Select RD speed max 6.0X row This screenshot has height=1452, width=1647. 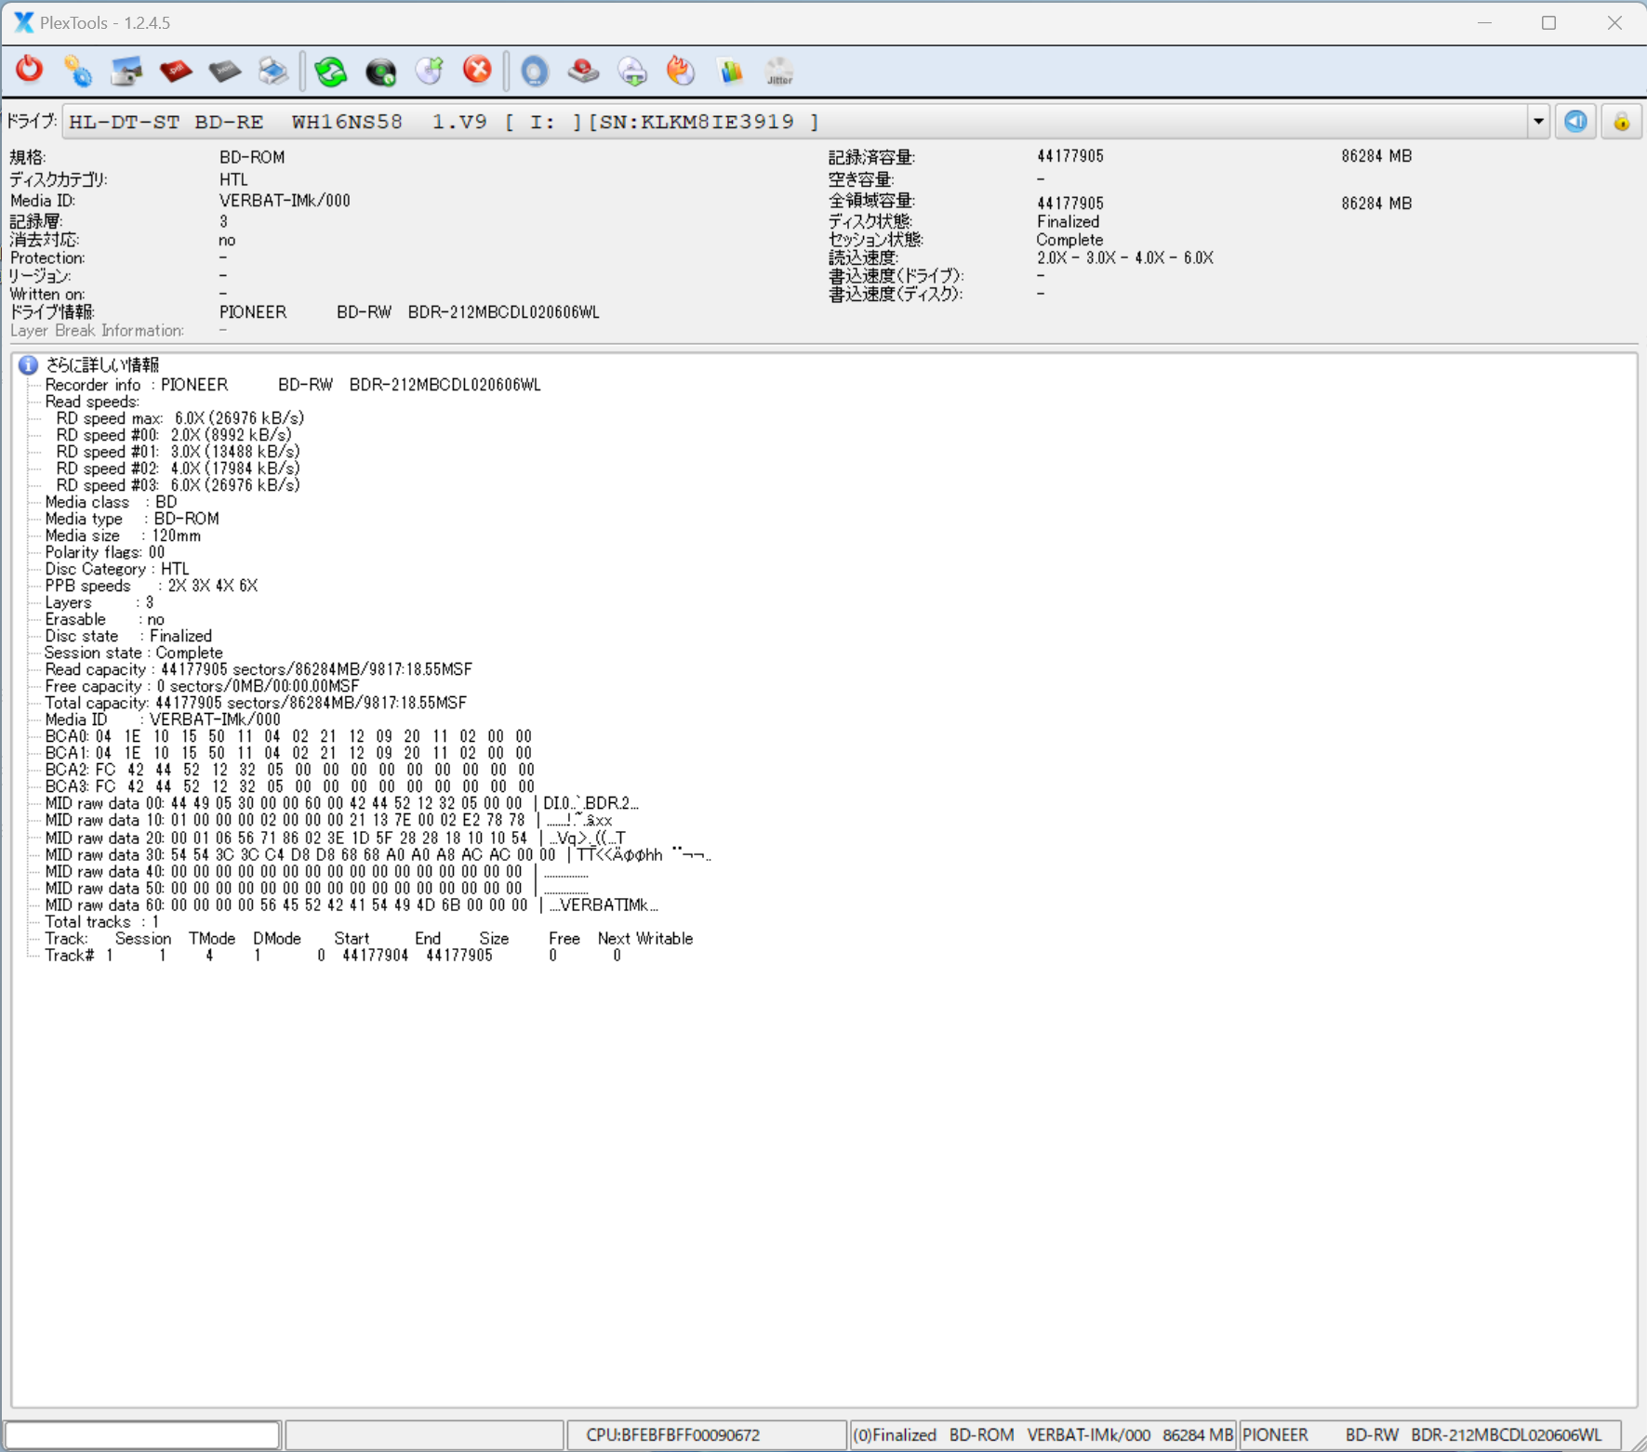[x=179, y=418]
